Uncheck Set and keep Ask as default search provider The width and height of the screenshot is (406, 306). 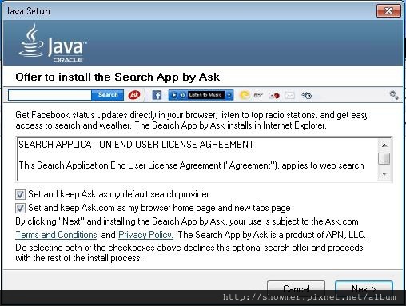click(20, 194)
